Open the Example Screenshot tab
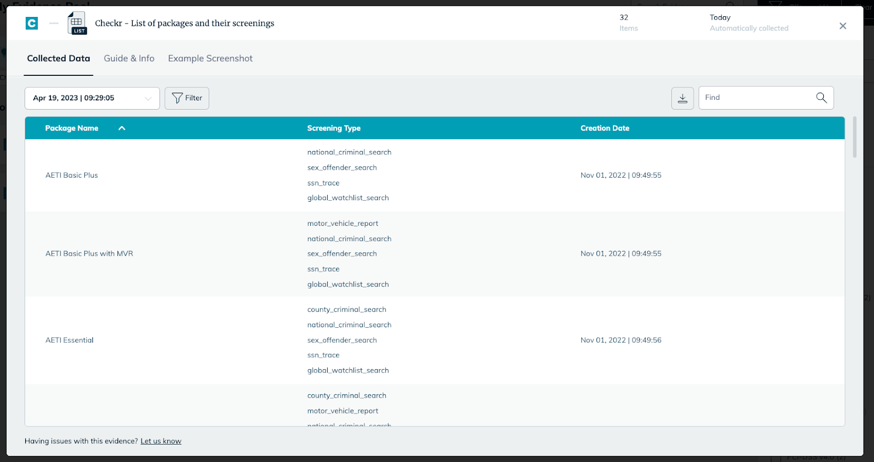Screen dimensions: 874x462 tap(210, 58)
